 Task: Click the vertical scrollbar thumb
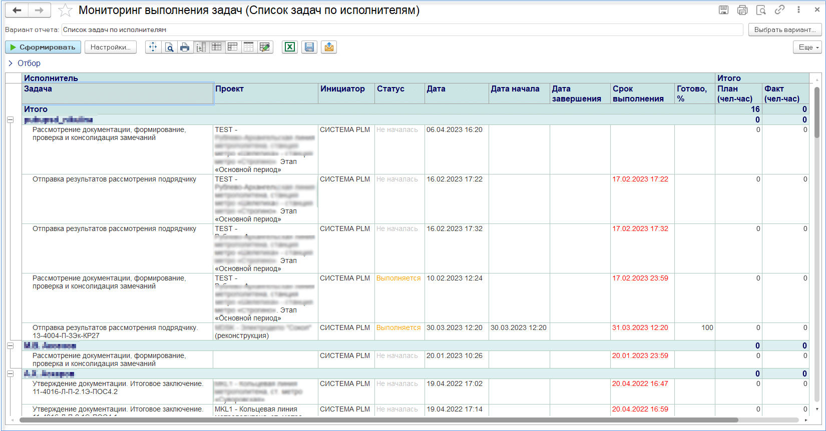pyautogui.click(x=817, y=112)
